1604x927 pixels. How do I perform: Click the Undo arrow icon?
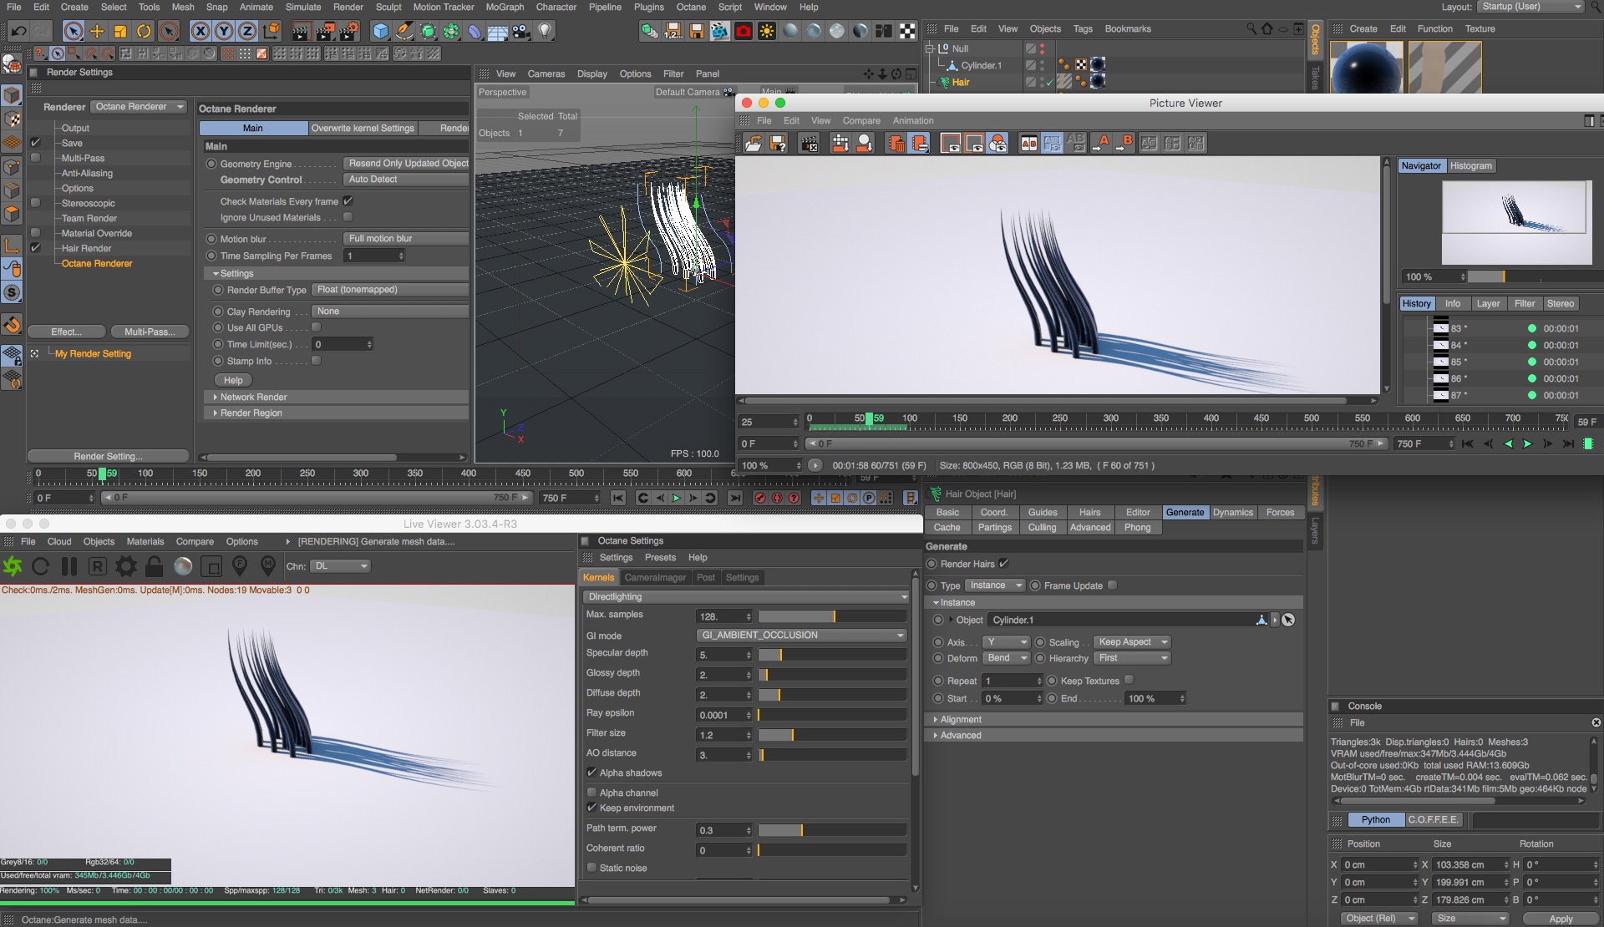[18, 32]
